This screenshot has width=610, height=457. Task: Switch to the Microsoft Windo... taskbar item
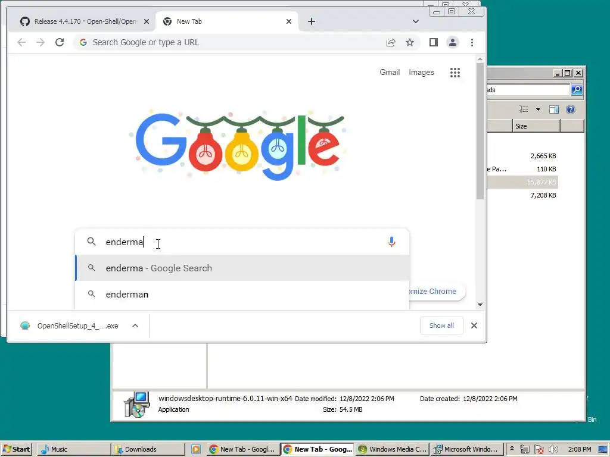(466, 449)
